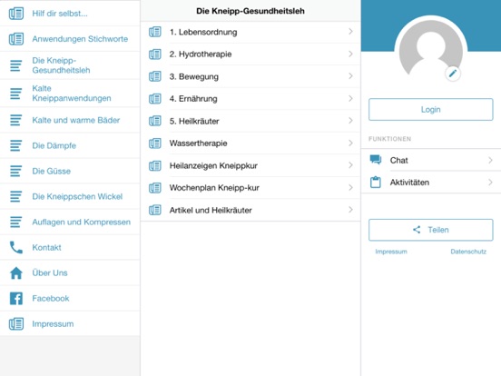This screenshot has width=501, height=376.
Task: Open Anwendungen Stichworte menu entry
Action: [x=70, y=39]
